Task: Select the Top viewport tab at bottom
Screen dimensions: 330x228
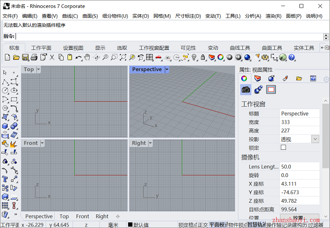Action: pos(64,216)
